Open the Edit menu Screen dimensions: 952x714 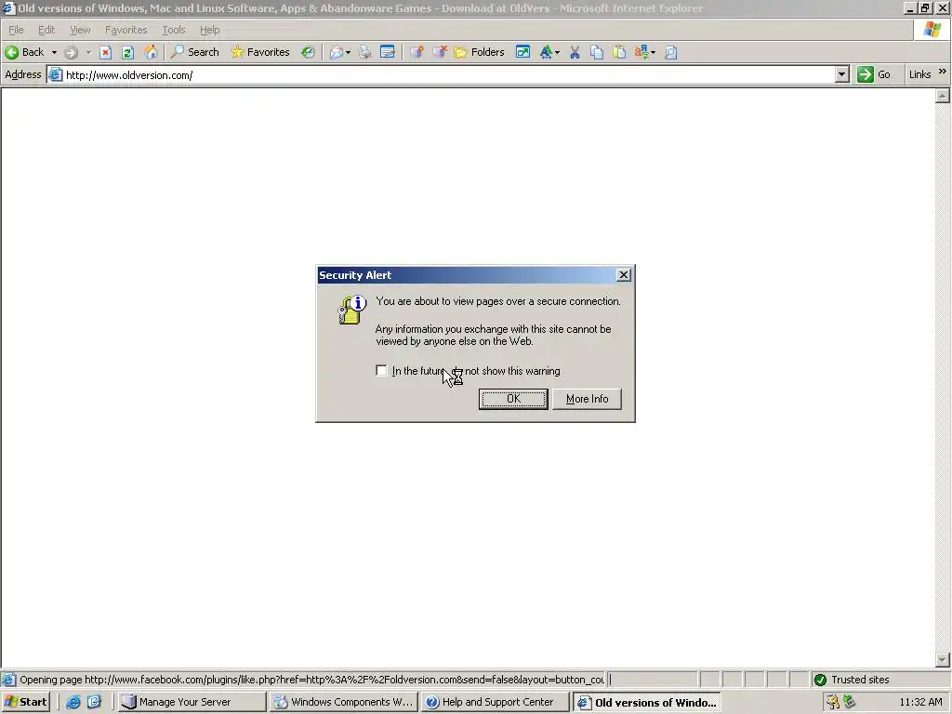[46, 30]
